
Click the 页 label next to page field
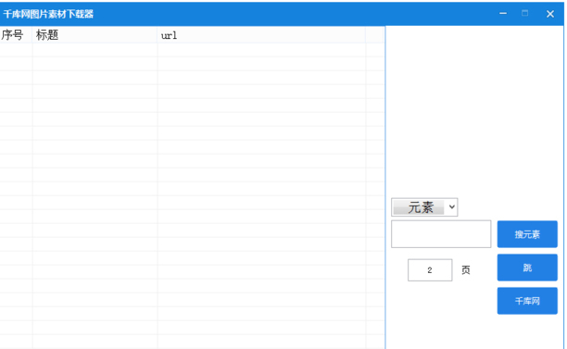[466, 270]
